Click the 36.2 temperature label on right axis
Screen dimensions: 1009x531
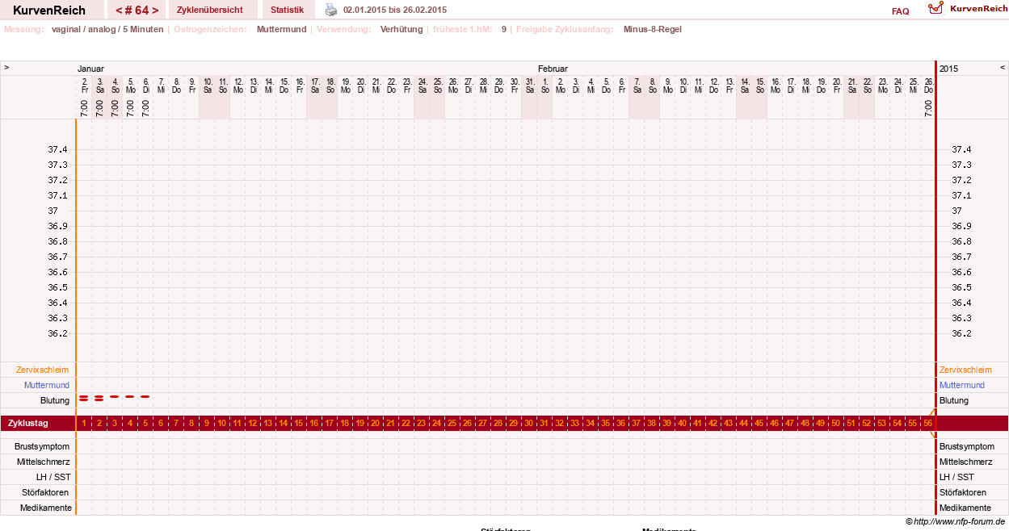961,333
